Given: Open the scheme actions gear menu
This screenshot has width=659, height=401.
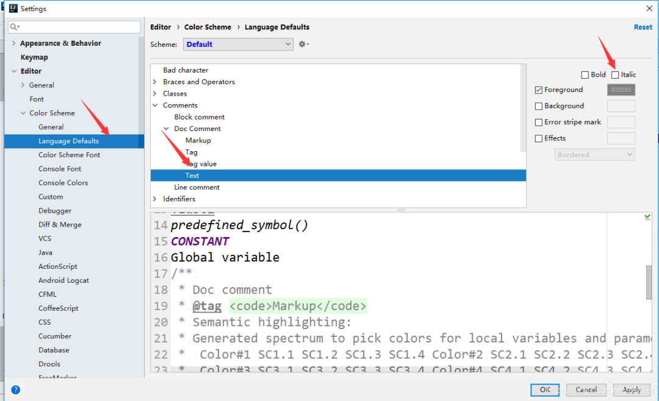Looking at the screenshot, I should click(x=303, y=44).
